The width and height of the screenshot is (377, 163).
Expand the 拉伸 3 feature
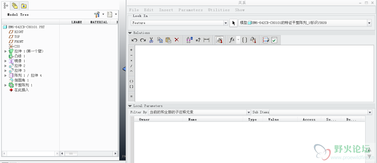(5, 71)
